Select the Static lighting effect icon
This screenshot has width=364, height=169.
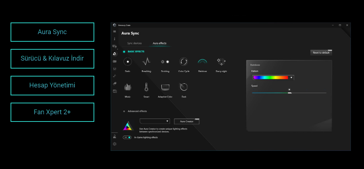point(127,62)
